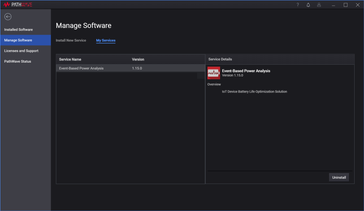Show notifications via the bell icon
This screenshot has width=364, height=211.
click(x=308, y=5)
